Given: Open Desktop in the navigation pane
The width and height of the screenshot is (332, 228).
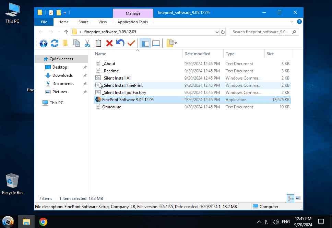Looking at the screenshot, I should click(60, 67).
